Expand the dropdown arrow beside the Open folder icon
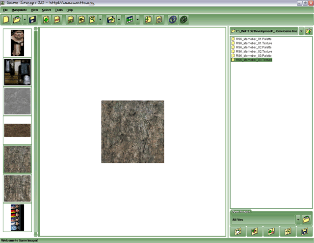Screen dimensions: 314x243 [x=25, y=20]
